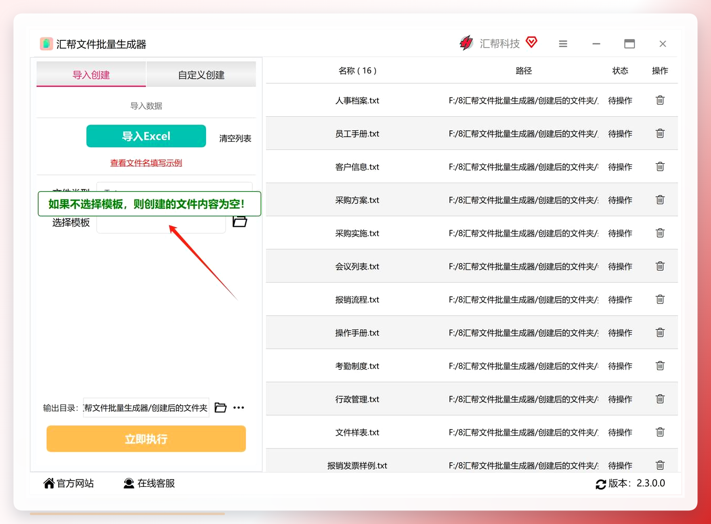Image resolution: width=711 pixels, height=524 pixels.
Task: Click the 客户信息.txt name cell
Action: (357, 166)
